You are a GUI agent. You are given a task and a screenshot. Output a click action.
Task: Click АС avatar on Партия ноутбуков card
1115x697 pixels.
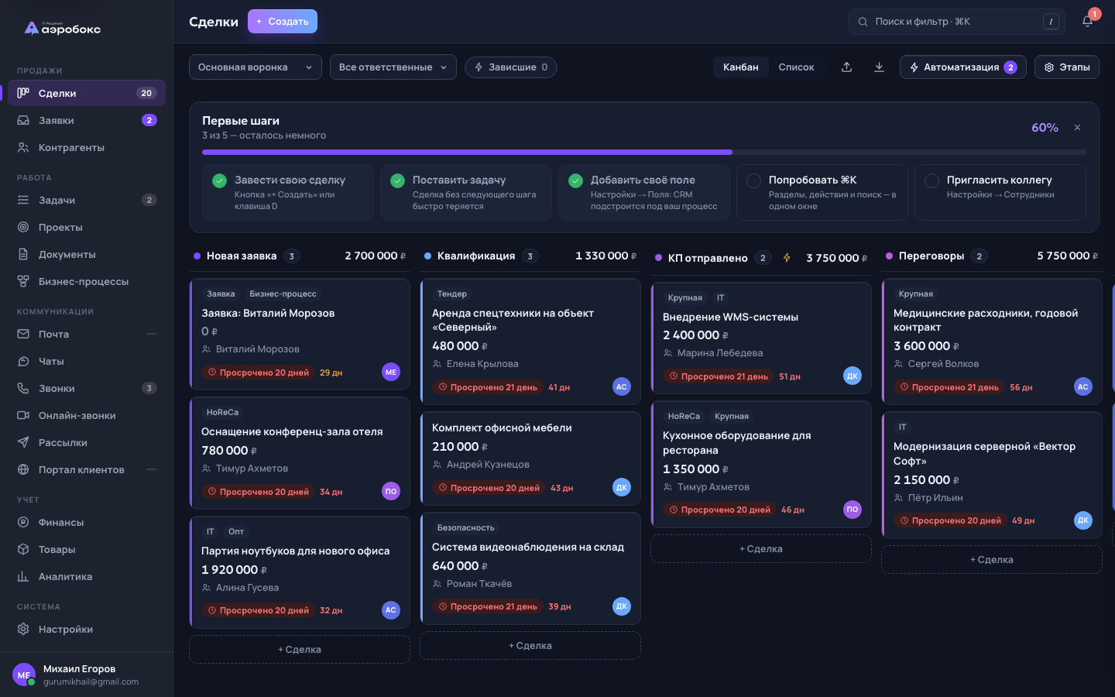click(x=391, y=609)
